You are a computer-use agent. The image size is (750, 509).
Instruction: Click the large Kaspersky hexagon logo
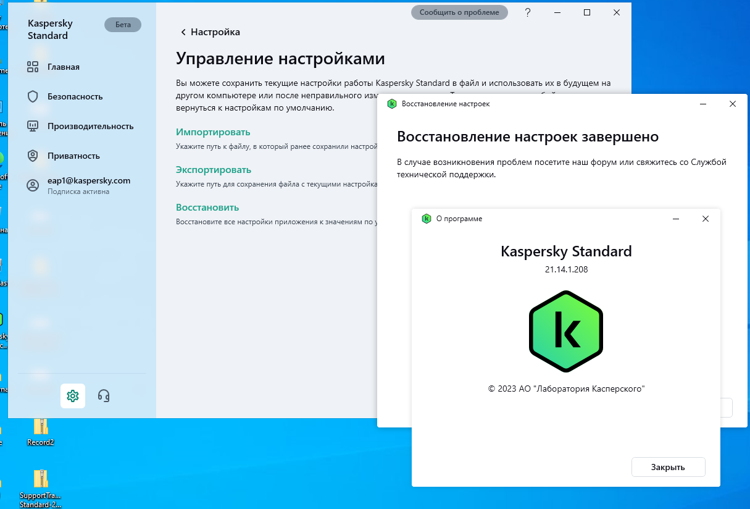tap(566, 330)
